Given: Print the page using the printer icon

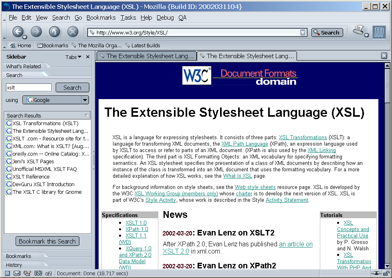Looking at the screenshot, I should click(358, 30).
